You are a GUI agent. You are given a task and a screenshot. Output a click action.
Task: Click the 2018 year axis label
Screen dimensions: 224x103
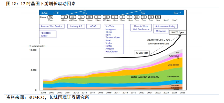[x=125, y=92]
